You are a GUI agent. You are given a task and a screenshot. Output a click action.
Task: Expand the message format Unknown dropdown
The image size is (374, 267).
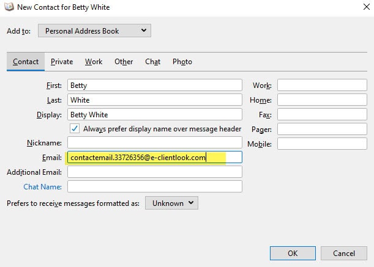point(171,203)
